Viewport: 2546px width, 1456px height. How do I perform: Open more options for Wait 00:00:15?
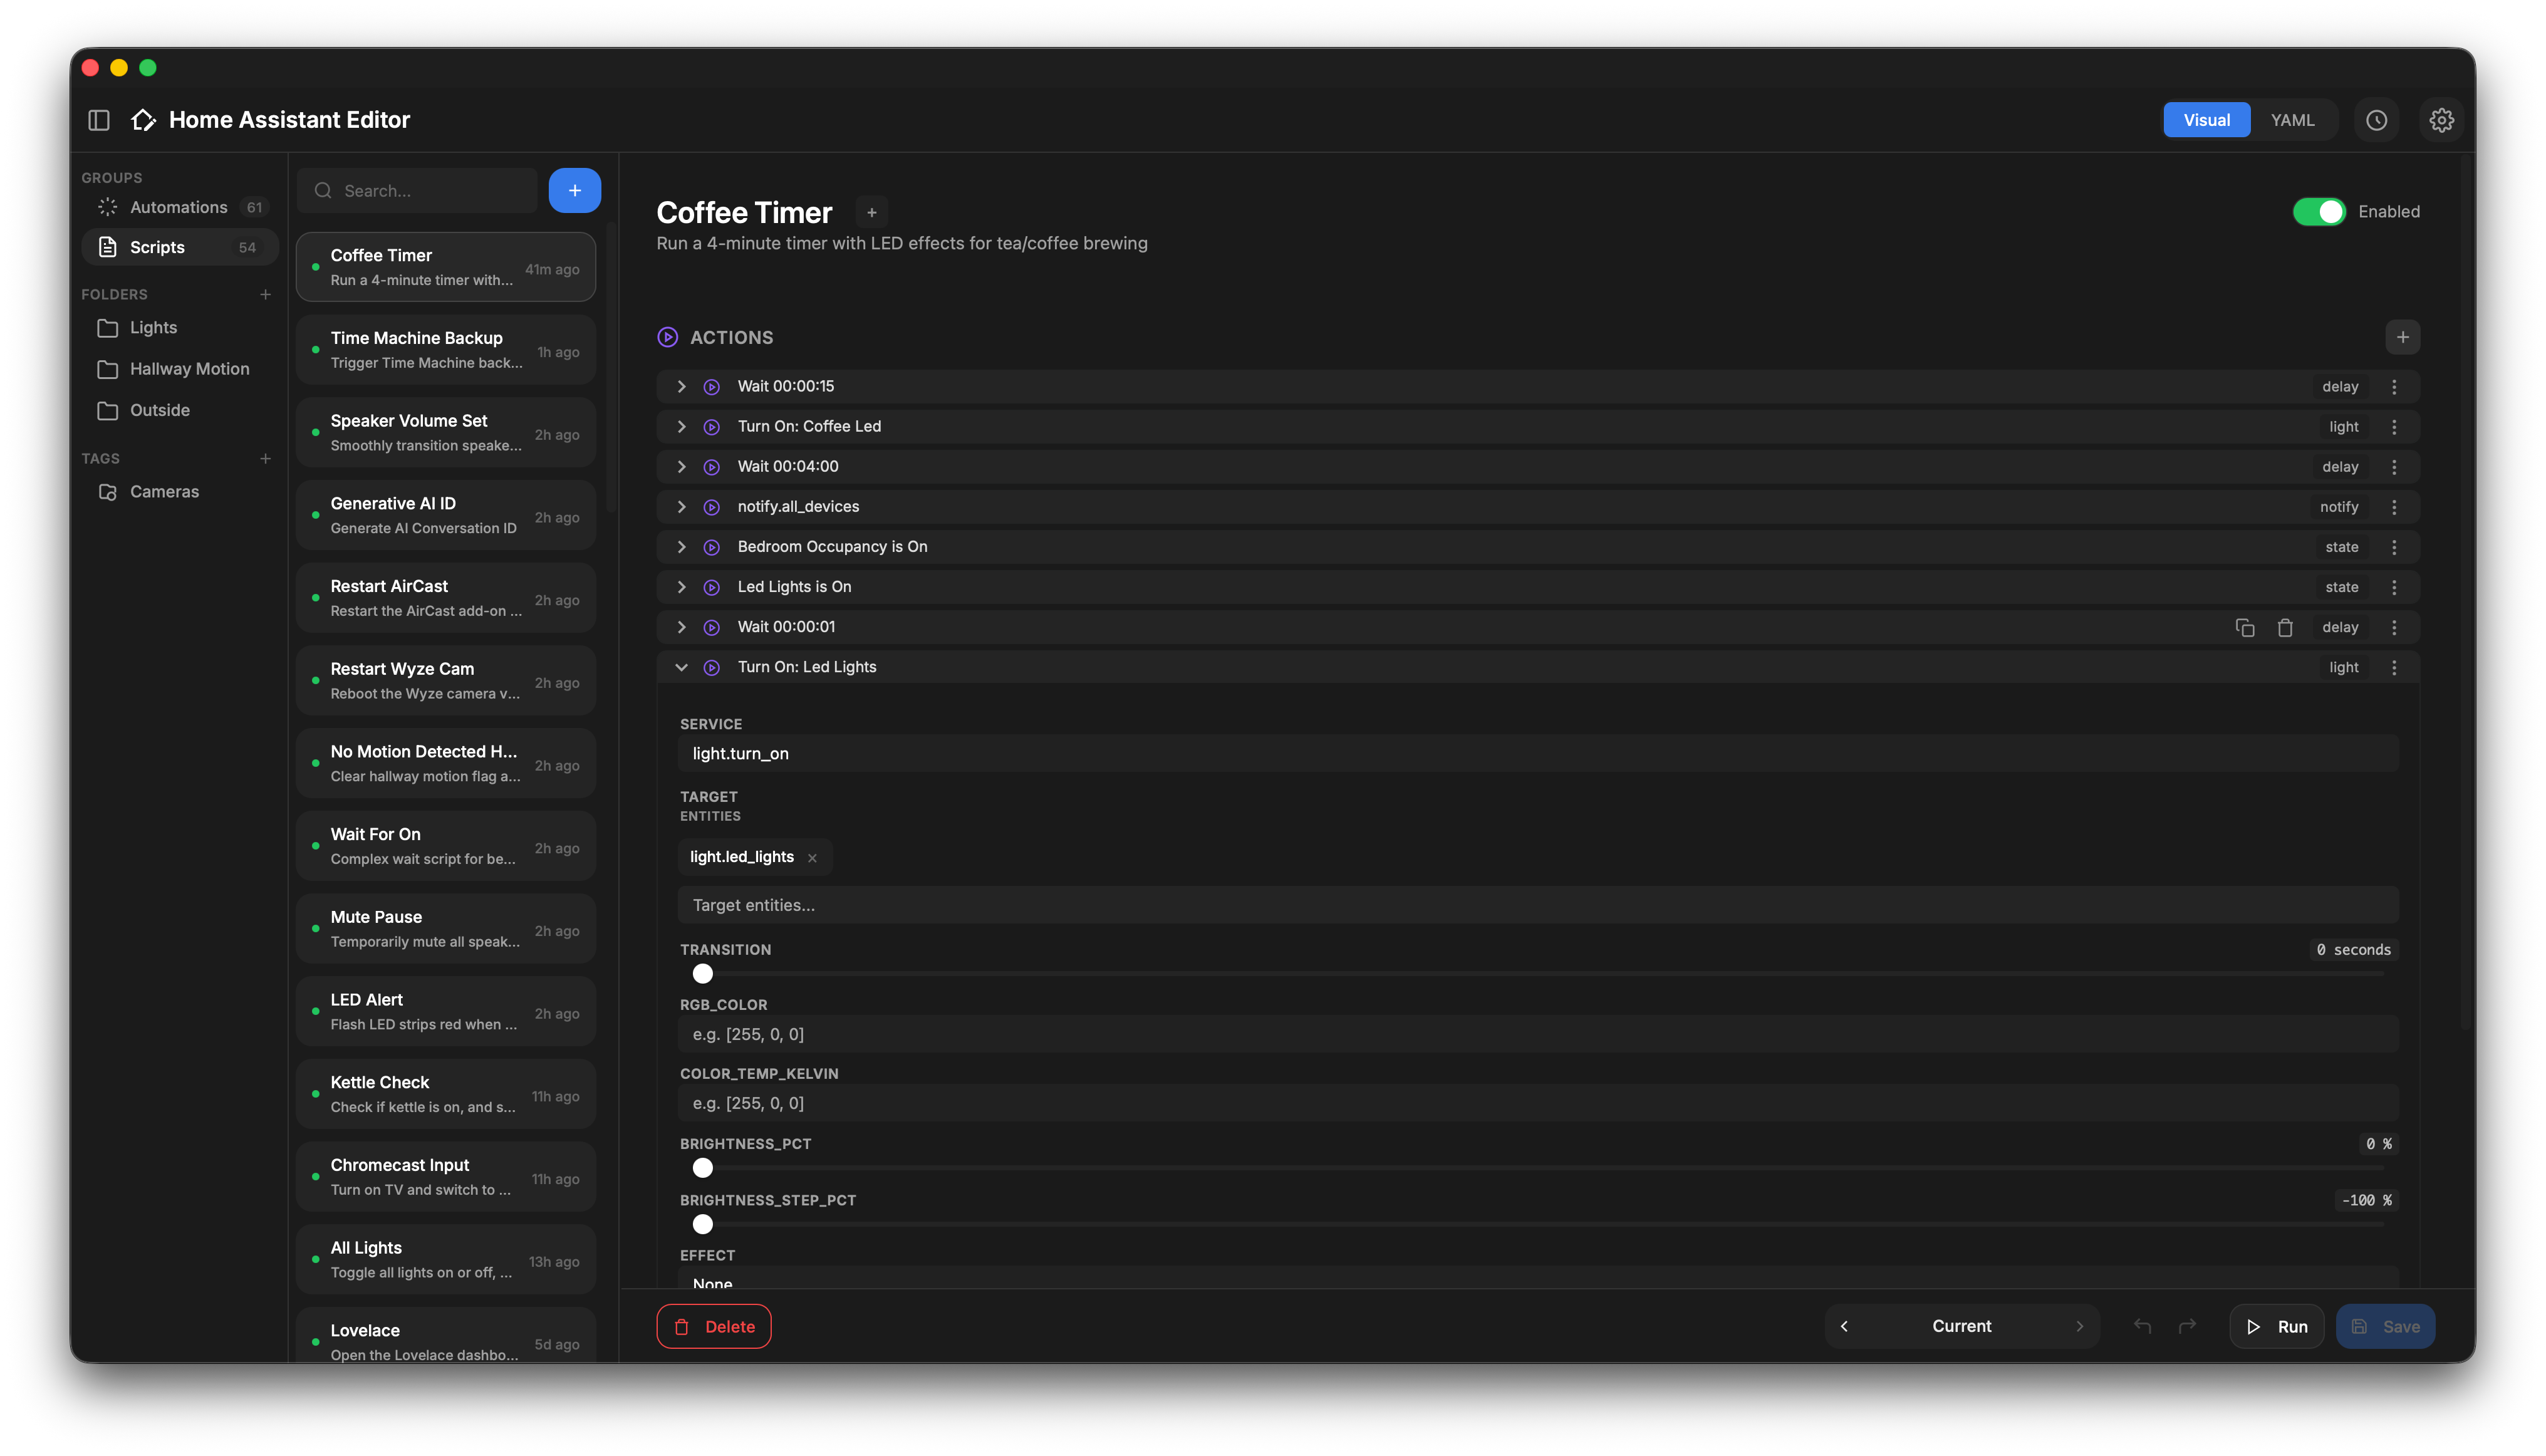click(2393, 386)
